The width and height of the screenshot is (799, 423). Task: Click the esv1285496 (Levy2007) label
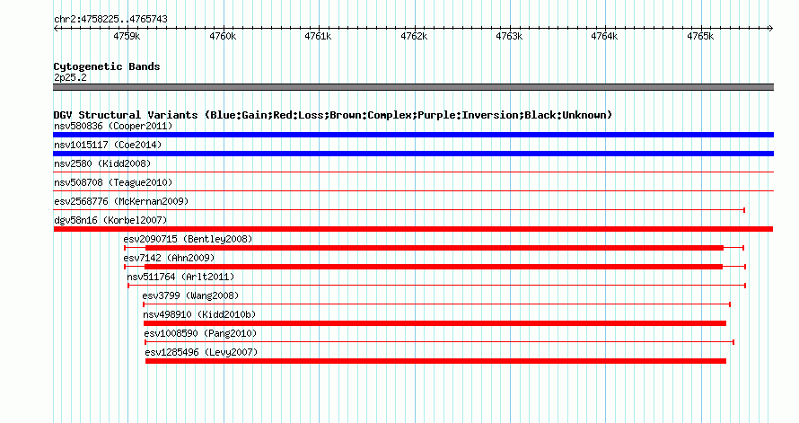pyautogui.click(x=201, y=352)
